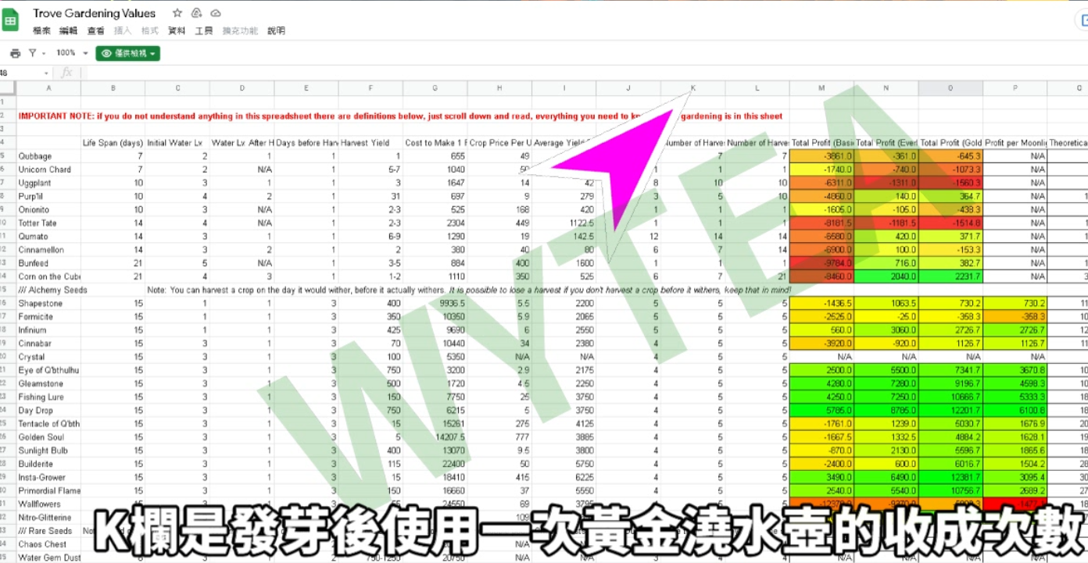
Task: Open the 100% zoom dropdown
Action: (72, 53)
